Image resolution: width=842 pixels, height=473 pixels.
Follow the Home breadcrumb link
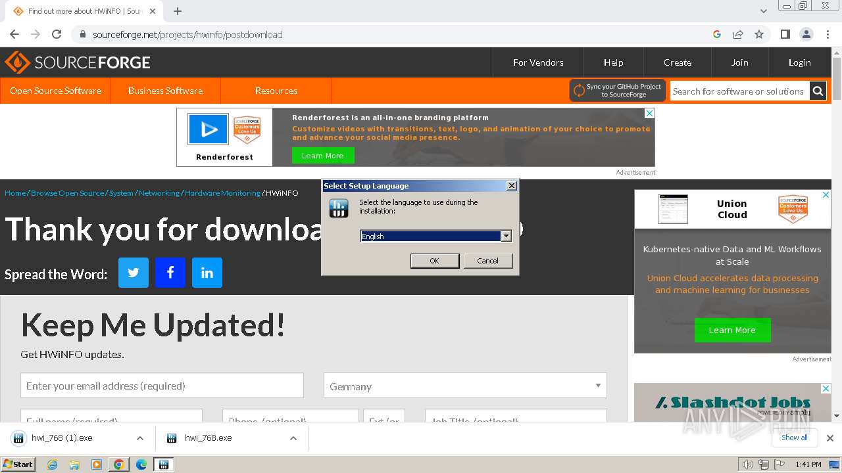coord(15,193)
